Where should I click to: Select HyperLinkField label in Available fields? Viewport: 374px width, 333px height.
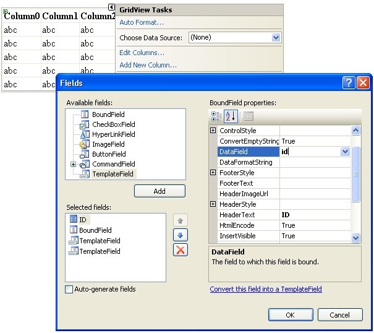click(x=114, y=134)
